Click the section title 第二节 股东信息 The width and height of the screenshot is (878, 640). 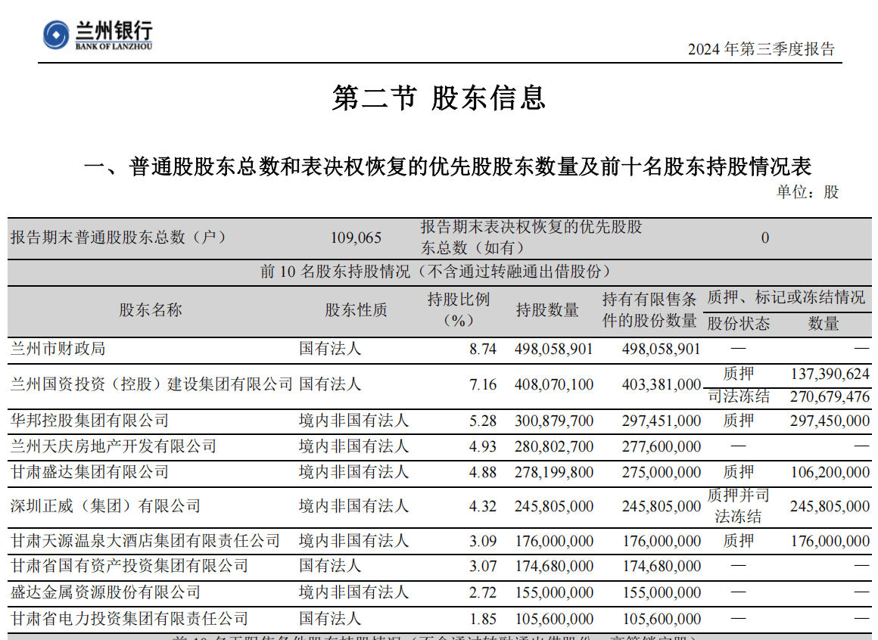439,97
